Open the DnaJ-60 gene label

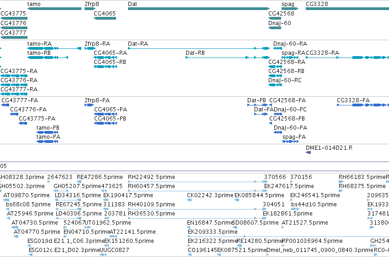pos(280,23)
